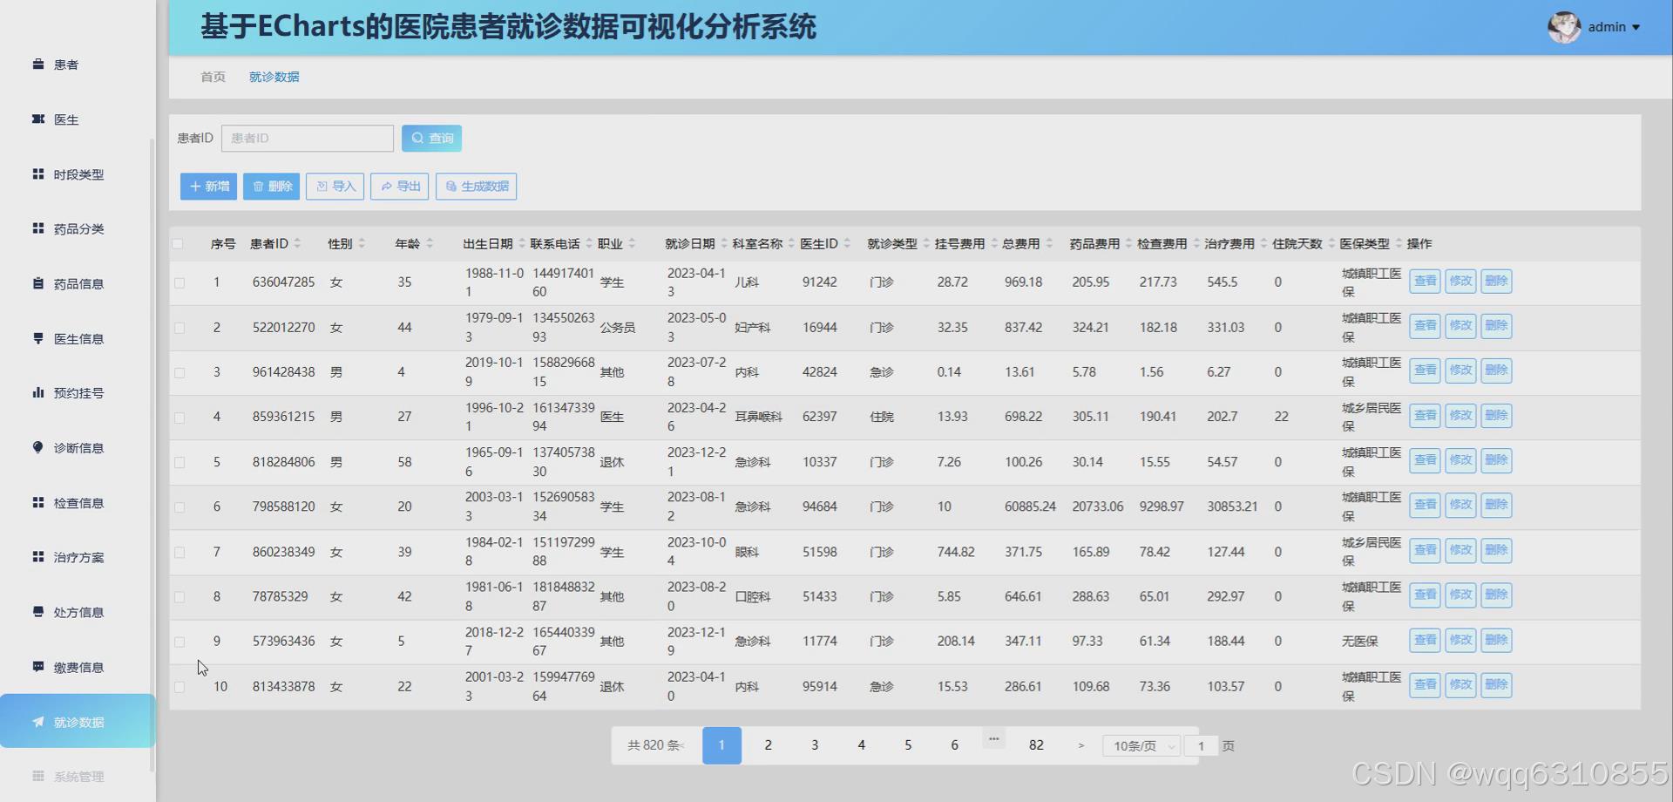Click the 生成数据 button
Screen dimensions: 1673x802
[476, 186]
